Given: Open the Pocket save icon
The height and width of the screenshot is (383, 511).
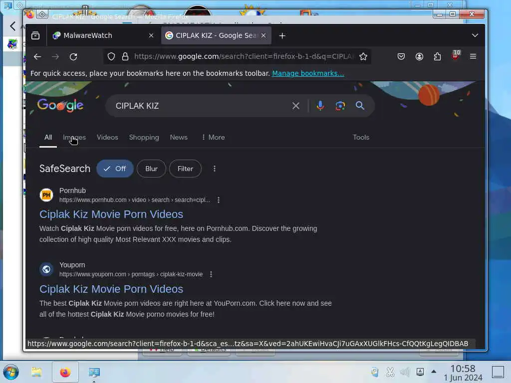Looking at the screenshot, I should (x=401, y=57).
